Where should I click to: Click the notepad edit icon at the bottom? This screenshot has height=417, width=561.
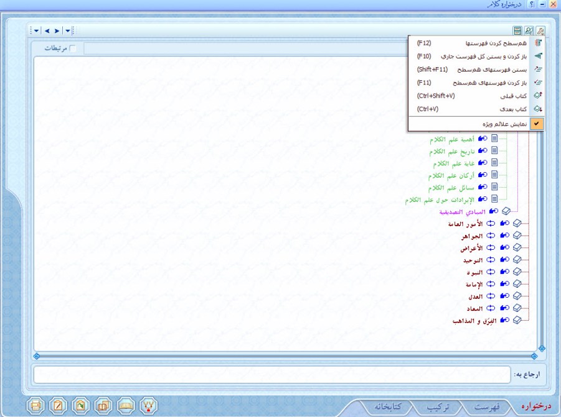click(x=58, y=406)
